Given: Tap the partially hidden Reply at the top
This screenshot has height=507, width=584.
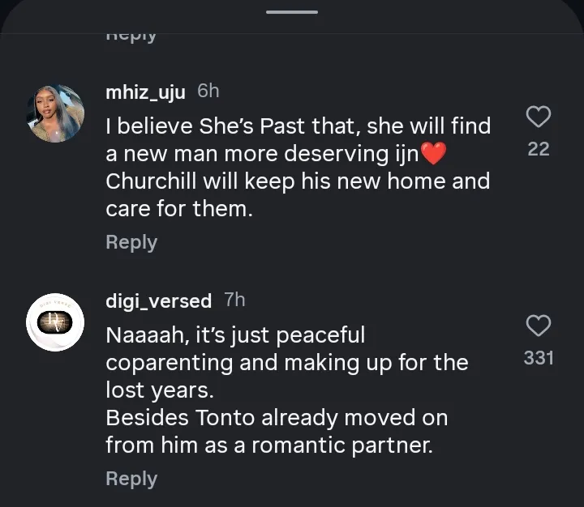Looking at the screenshot, I should tap(131, 36).
